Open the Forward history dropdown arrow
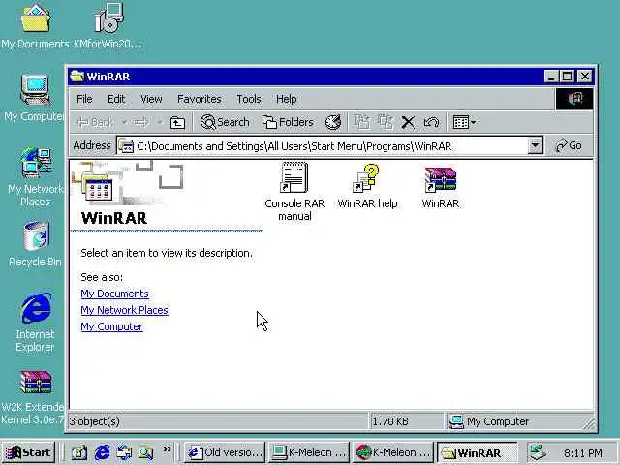 click(x=160, y=122)
